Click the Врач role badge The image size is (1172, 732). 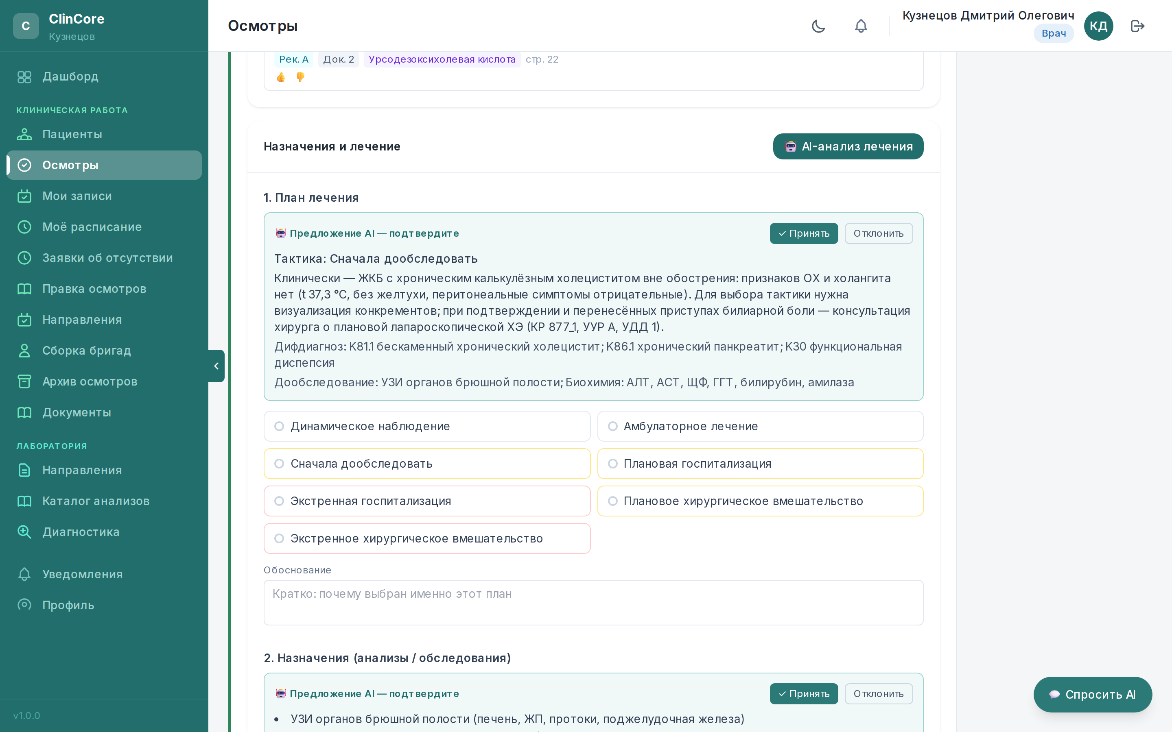pos(1053,33)
